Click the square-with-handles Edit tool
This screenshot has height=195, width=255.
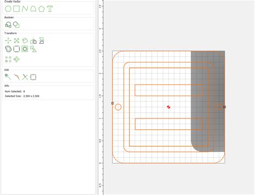[x=33, y=77]
